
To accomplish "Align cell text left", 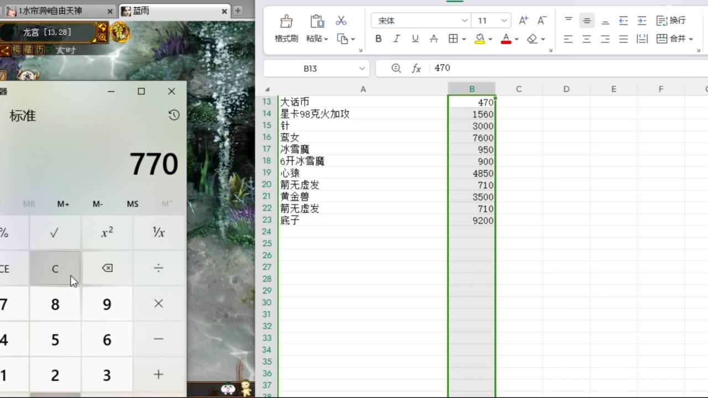I will coord(568,39).
